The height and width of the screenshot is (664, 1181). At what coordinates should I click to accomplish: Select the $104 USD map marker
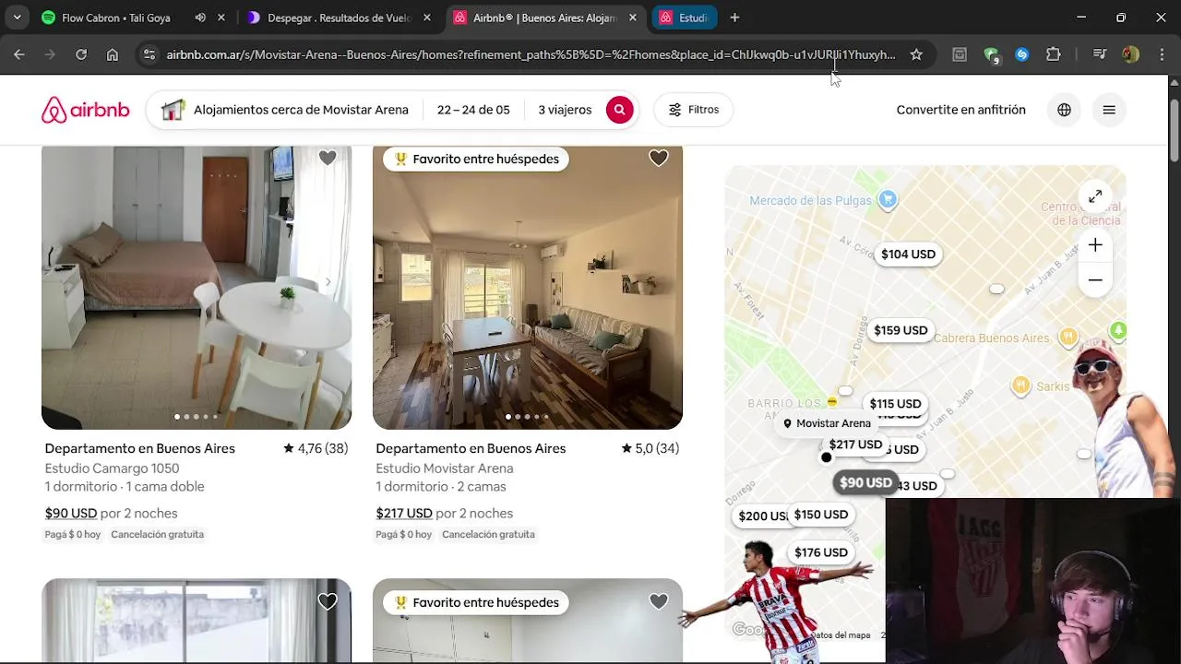click(908, 255)
